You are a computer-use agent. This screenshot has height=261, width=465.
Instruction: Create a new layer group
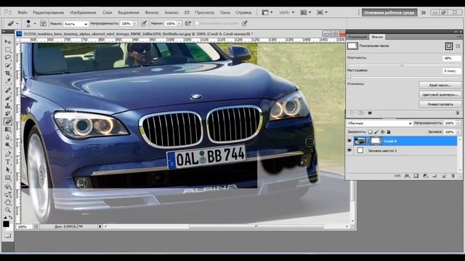434,175
